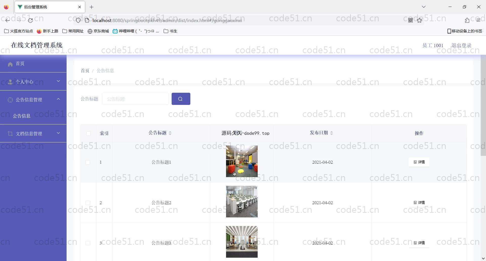Open 新手上路 bookmark
The image size is (486, 261).
(x=47, y=31)
